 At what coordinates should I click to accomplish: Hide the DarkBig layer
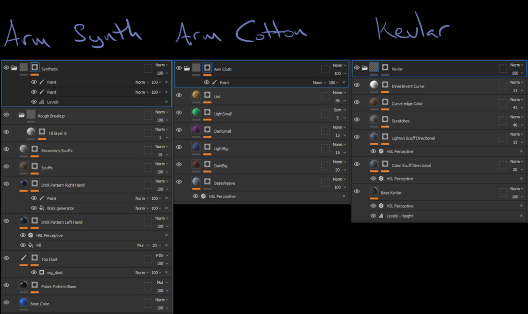tap(179, 164)
